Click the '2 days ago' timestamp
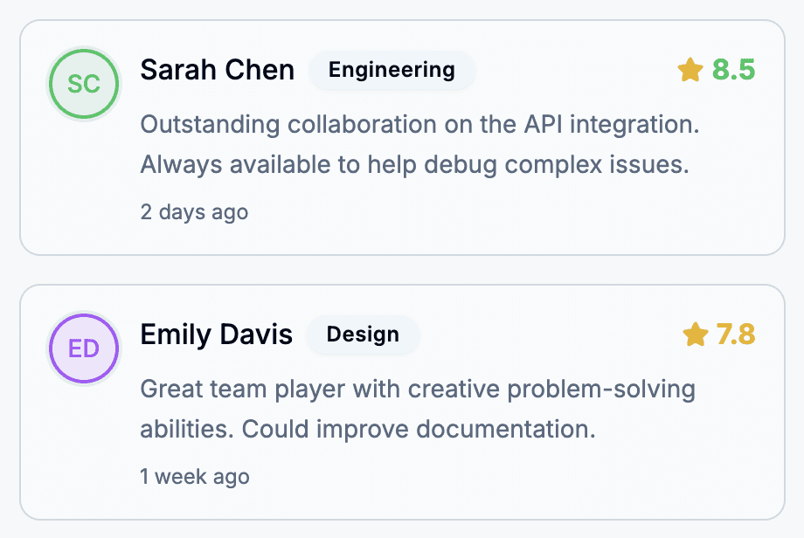 click(194, 211)
